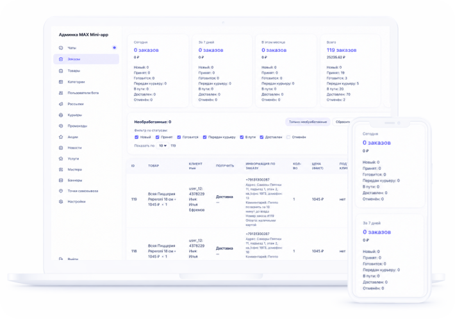Click Админка MAX Mini-app title
Image resolution: width=455 pixels, height=319 pixels.
pyautogui.click(x=83, y=35)
